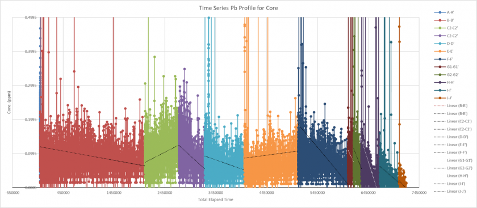The image size is (477, 208).
Task: Select the chart title Time Series Pb Profile
Action: point(238,8)
